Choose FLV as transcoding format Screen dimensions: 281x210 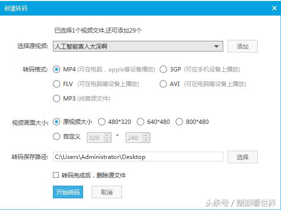[56, 84]
